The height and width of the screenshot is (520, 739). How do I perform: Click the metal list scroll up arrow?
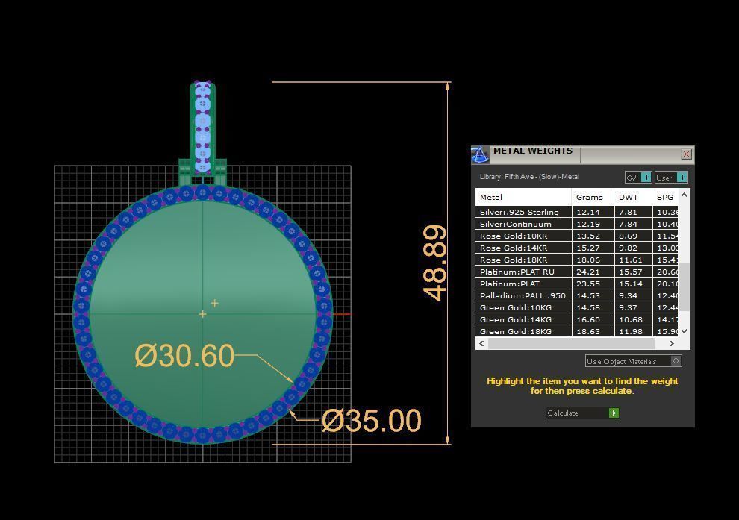pyautogui.click(x=685, y=195)
